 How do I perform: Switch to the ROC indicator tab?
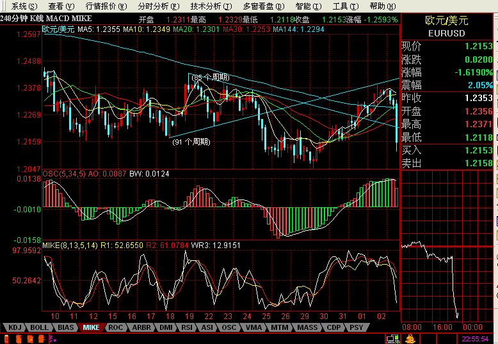(115, 327)
